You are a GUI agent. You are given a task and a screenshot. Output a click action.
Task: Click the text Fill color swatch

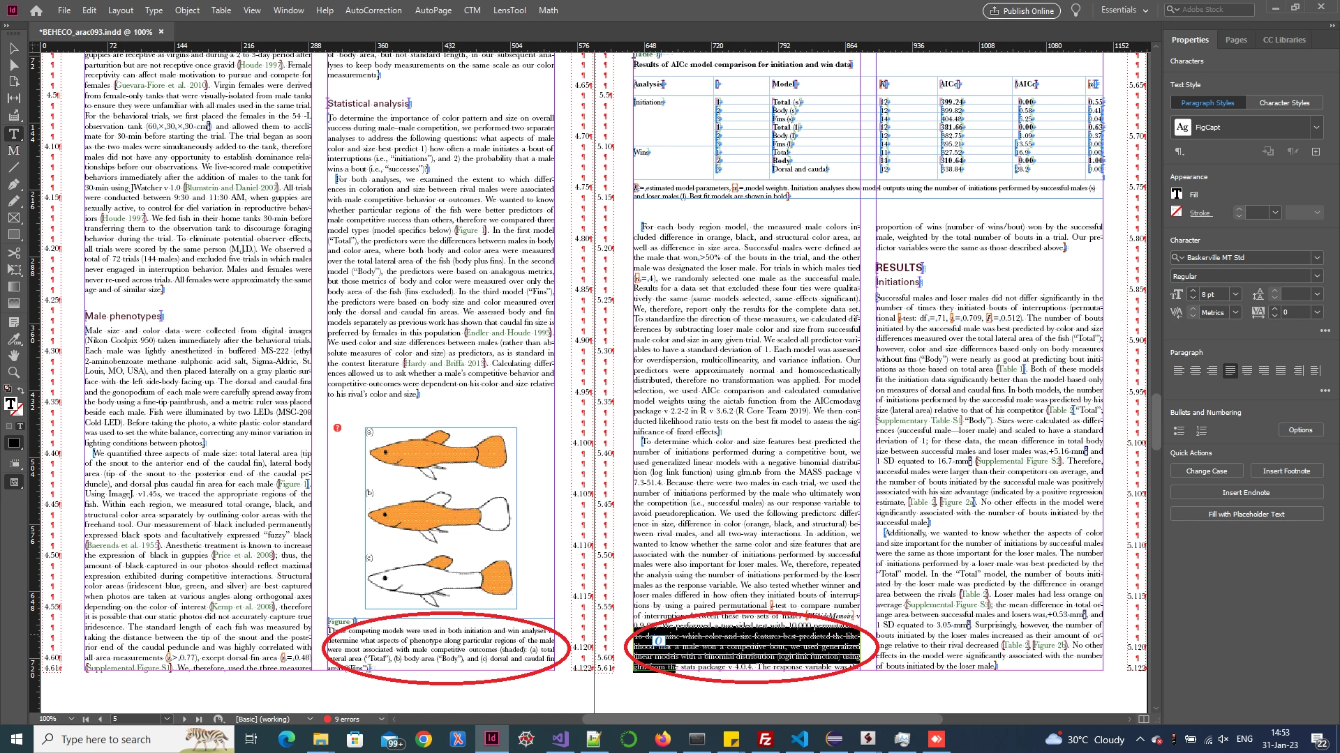click(x=1177, y=195)
